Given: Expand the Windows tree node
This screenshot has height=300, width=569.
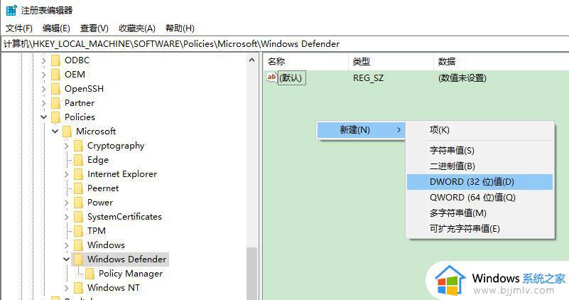Looking at the screenshot, I should click(x=66, y=245).
